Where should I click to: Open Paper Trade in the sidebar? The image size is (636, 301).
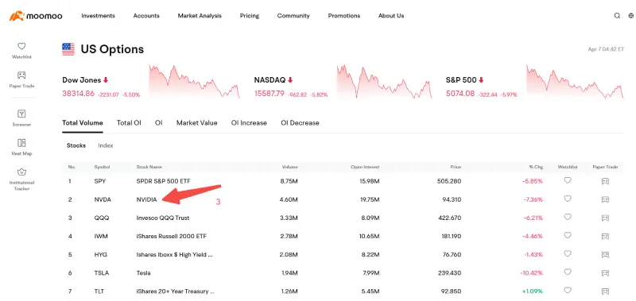click(x=21, y=79)
